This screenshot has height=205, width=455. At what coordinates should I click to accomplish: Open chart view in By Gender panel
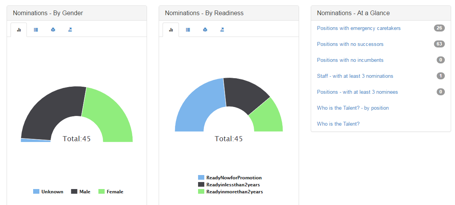pyautogui.click(x=19, y=30)
